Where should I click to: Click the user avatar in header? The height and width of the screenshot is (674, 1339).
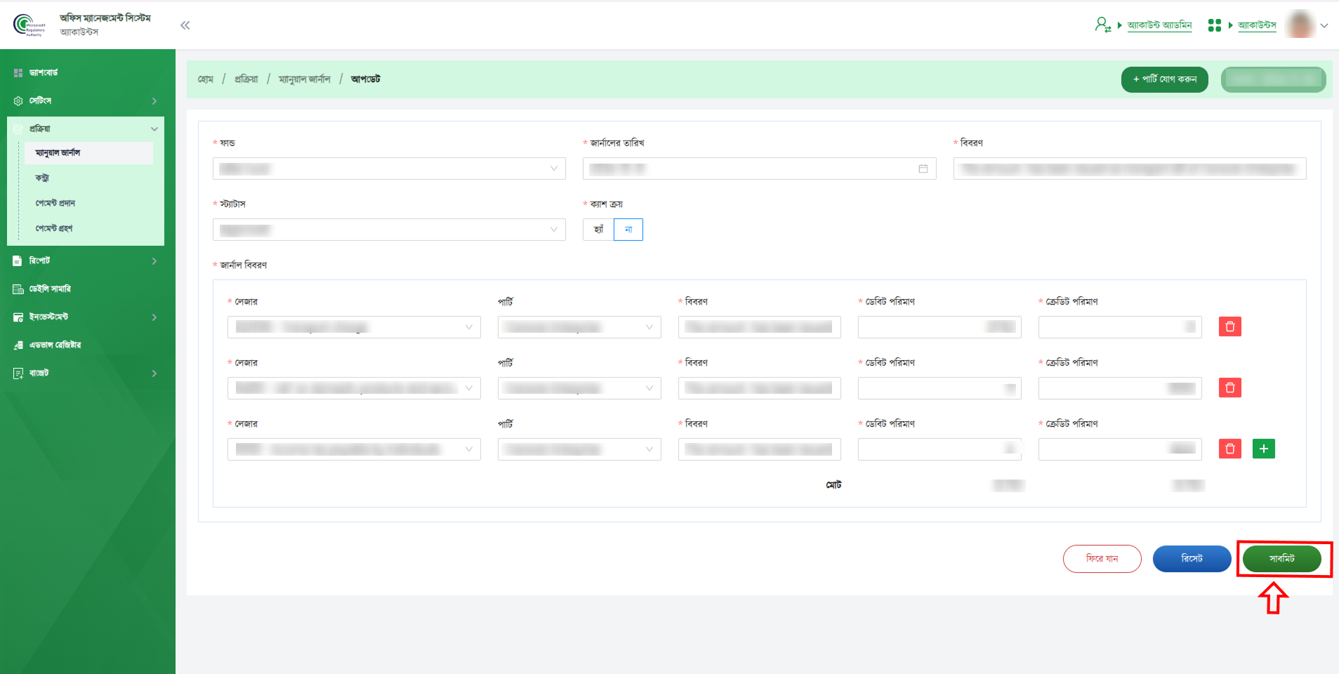[x=1300, y=25]
